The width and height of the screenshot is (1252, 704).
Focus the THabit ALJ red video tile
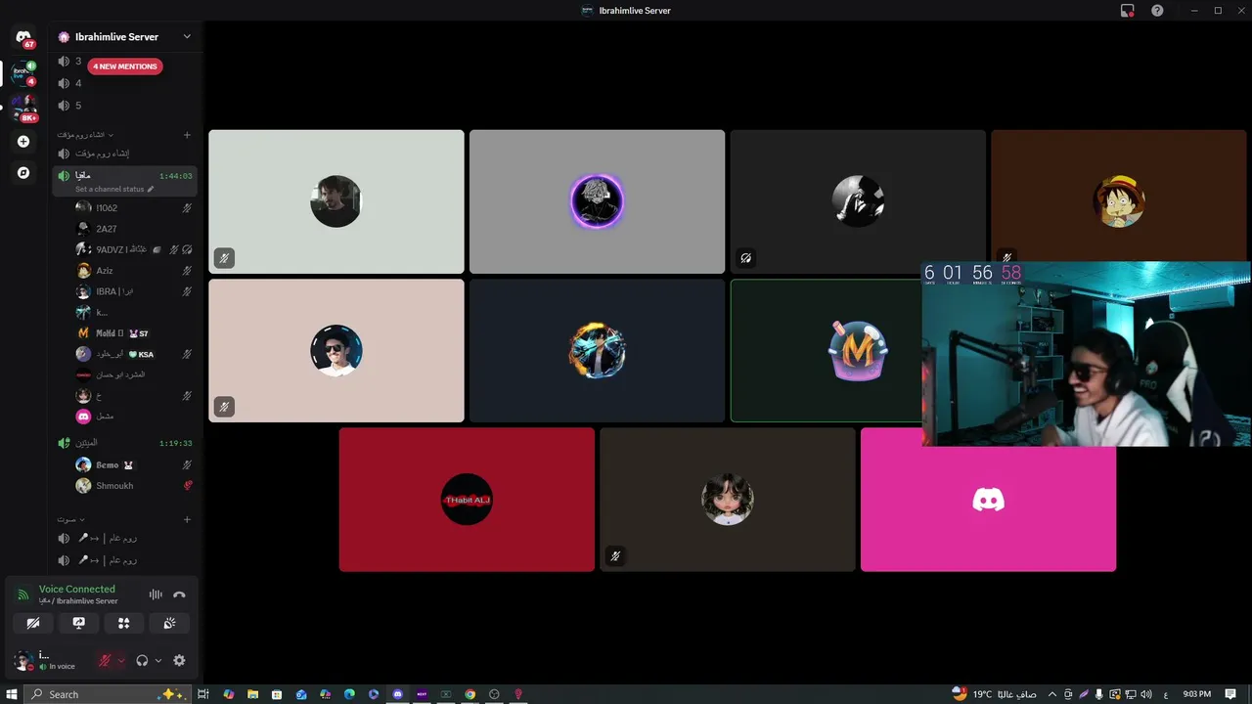point(467,500)
